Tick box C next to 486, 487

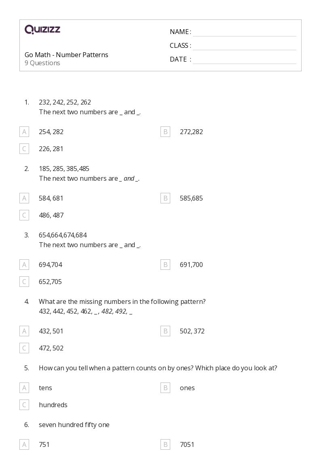(24, 215)
